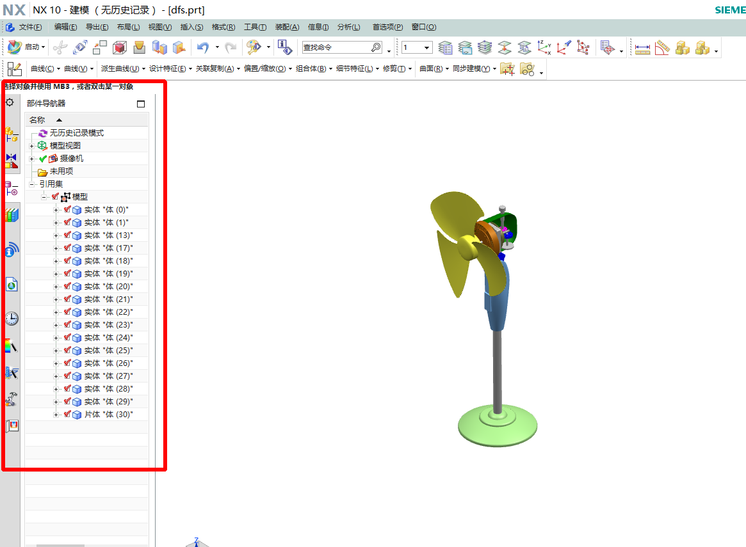Click the Redo arrow icon
The image size is (746, 547).
pos(231,47)
